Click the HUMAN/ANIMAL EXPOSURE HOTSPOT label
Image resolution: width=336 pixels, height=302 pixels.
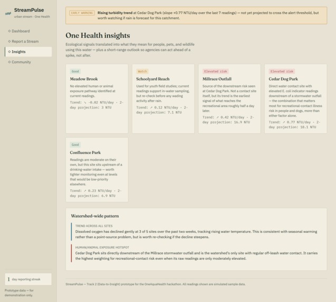[x=102, y=247]
